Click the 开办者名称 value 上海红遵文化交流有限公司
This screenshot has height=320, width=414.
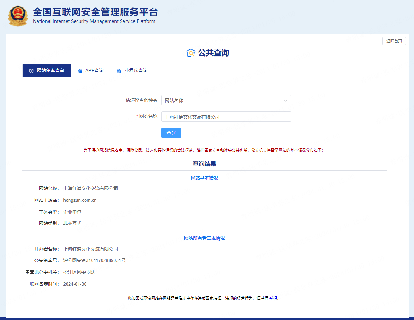(x=90, y=249)
